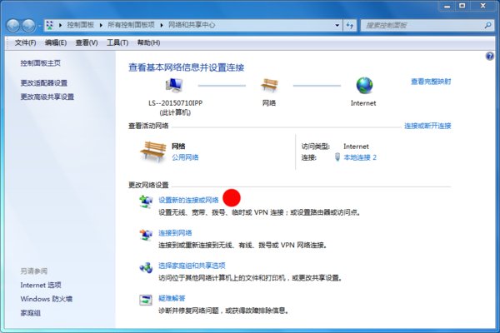This screenshot has height=333, width=500.
Task: Open 设置新的连接或网络 link
Action: (x=189, y=200)
